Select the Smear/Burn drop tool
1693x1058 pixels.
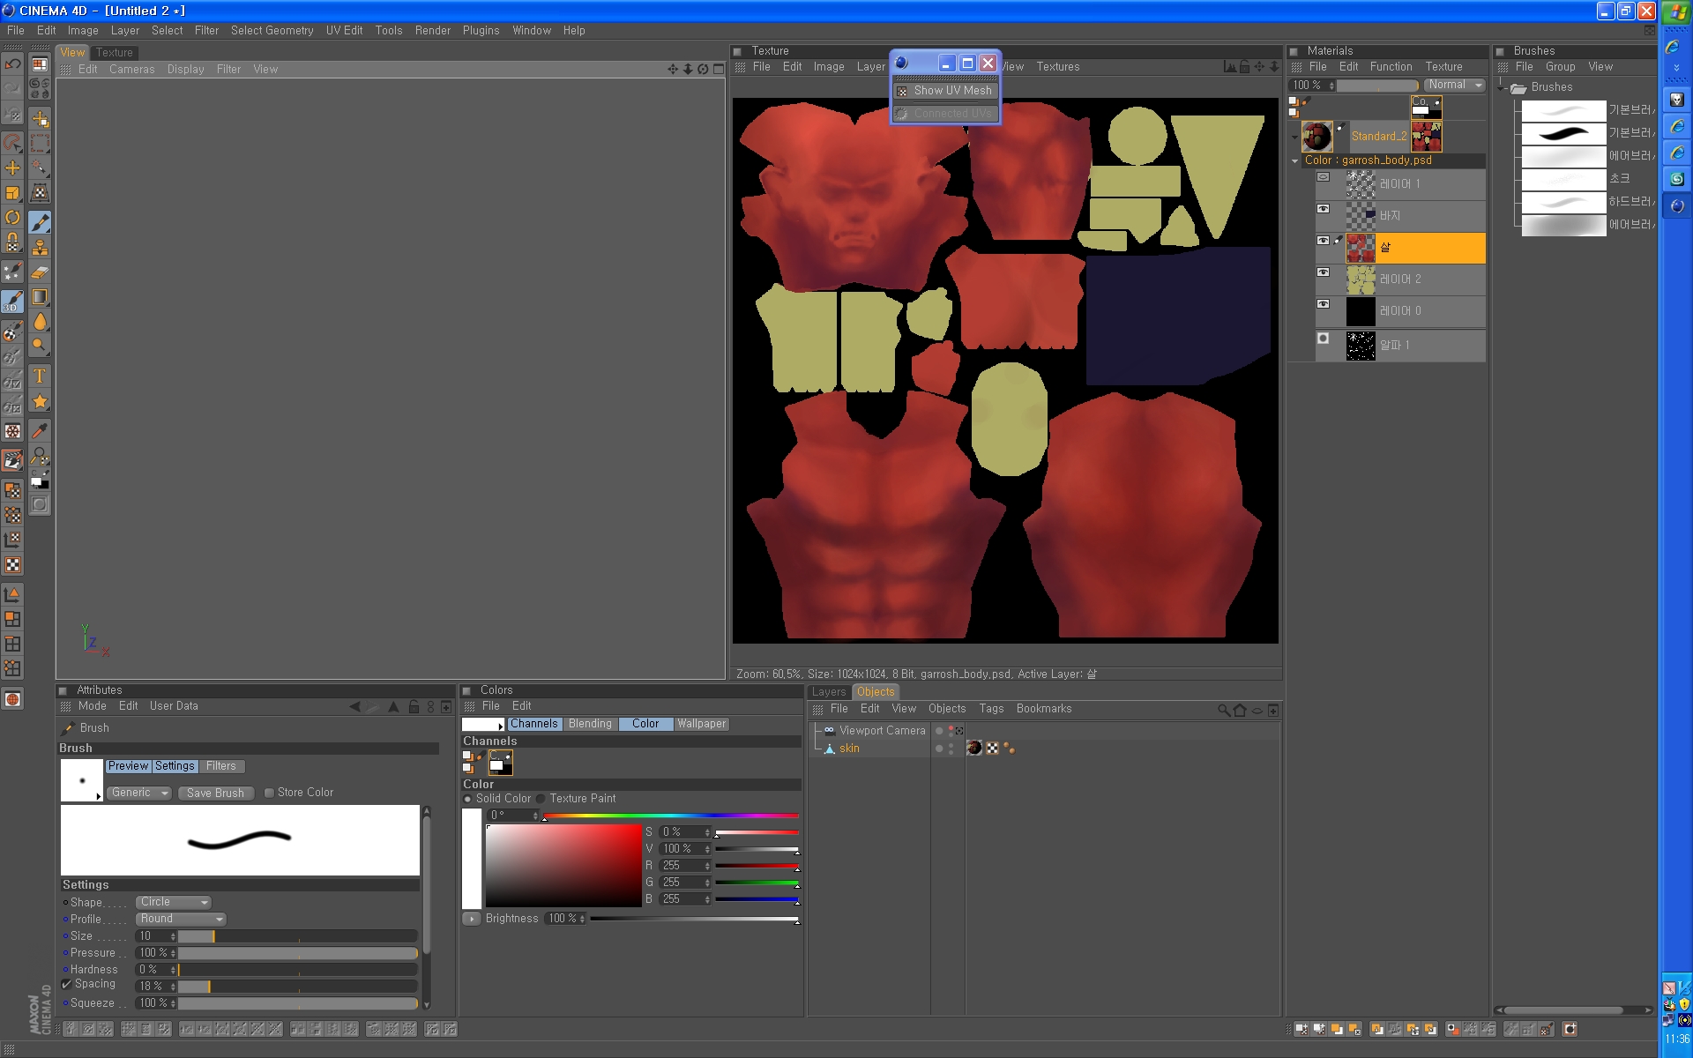tap(40, 322)
